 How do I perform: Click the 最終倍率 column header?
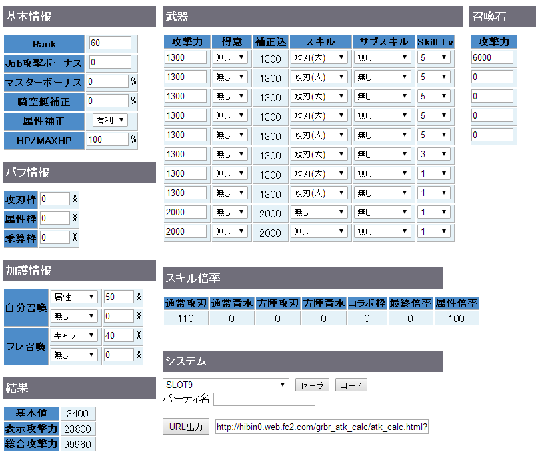(x=410, y=303)
